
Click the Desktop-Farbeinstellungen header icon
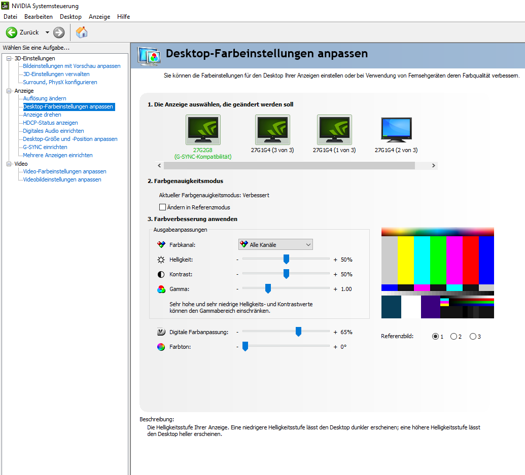(x=149, y=56)
